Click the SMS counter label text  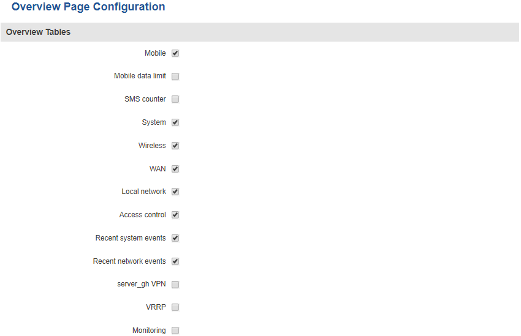click(x=145, y=99)
